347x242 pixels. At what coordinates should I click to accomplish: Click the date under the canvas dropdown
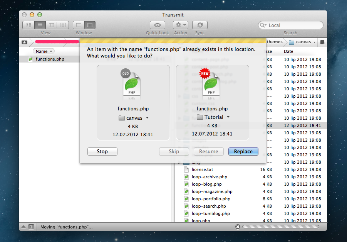coord(133,134)
